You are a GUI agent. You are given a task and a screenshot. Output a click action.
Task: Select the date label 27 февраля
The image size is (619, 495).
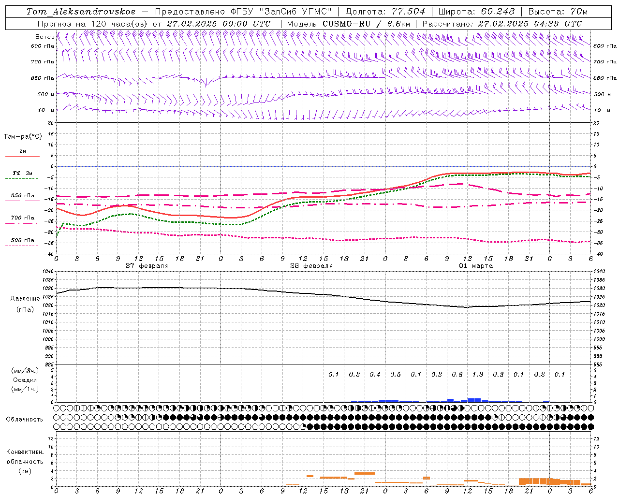click(x=147, y=266)
